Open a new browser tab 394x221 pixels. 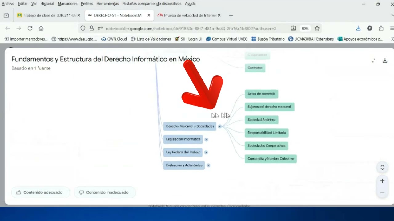pos(231,15)
